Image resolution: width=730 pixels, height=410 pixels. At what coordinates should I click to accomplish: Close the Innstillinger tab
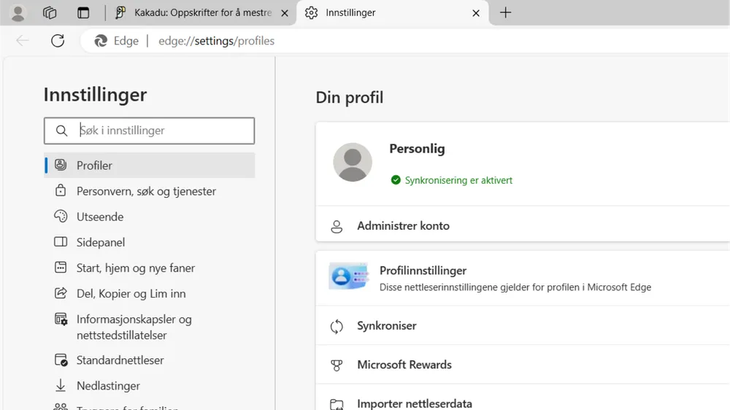click(476, 13)
